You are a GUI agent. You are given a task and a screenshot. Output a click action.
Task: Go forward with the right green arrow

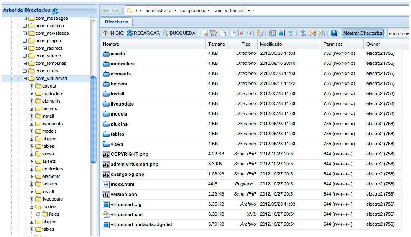click(115, 10)
